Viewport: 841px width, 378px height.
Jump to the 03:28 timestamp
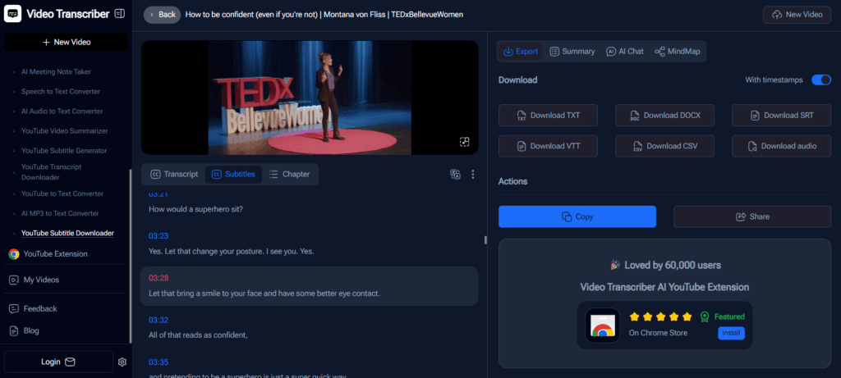click(x=159, y=278)
